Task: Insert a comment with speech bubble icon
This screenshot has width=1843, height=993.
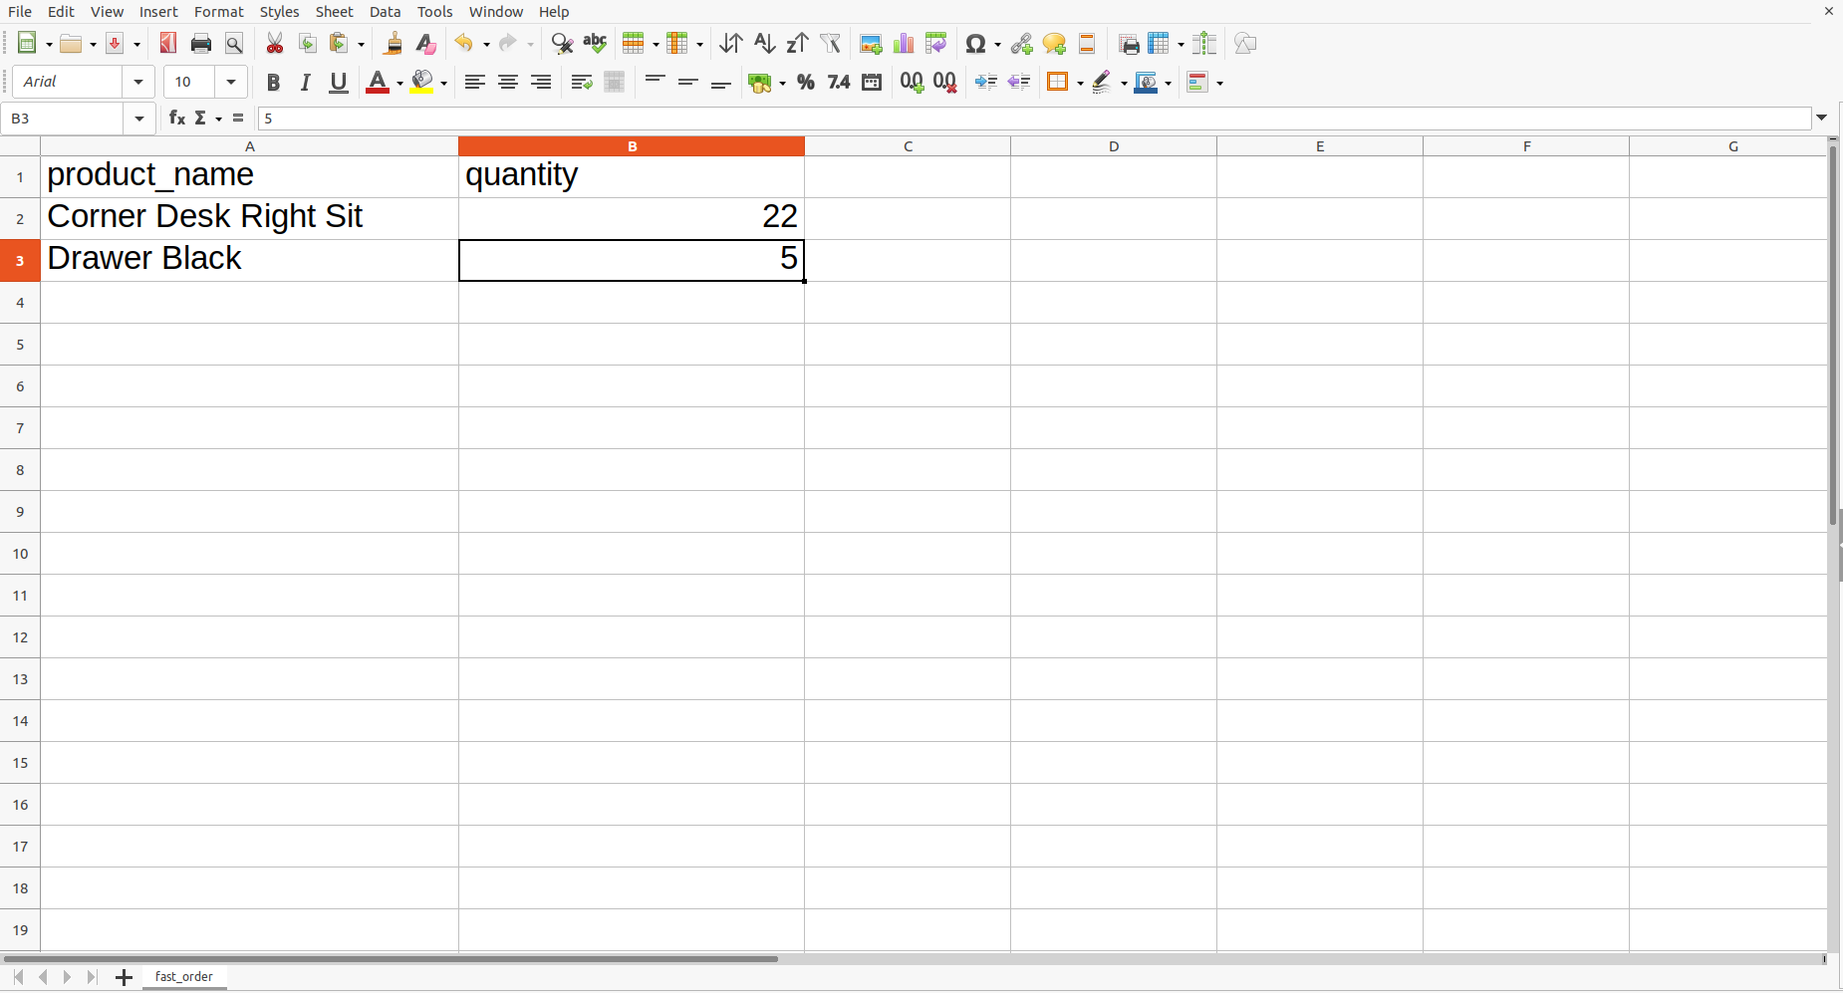Action: click(x=1054, y=43)
